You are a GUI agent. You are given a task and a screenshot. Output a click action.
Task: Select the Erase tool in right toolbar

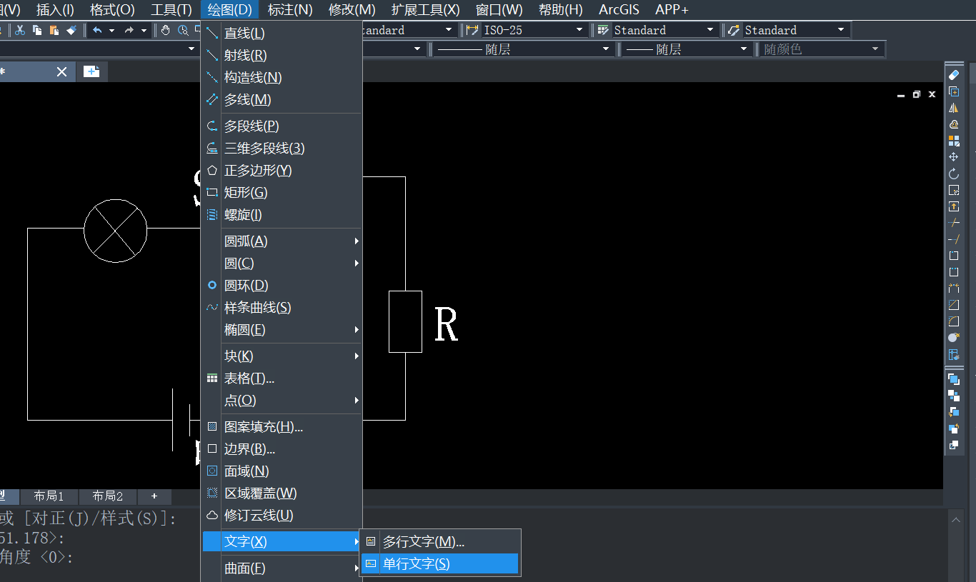953,75
